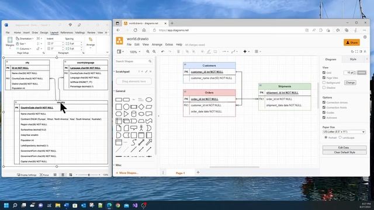
Task: Open the 100% zoom dropdown in draw.io
Action: coord(135,52)
